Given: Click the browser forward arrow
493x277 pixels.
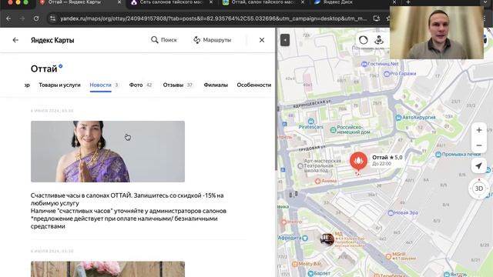Looking at the screenshot, I should 22,18.
